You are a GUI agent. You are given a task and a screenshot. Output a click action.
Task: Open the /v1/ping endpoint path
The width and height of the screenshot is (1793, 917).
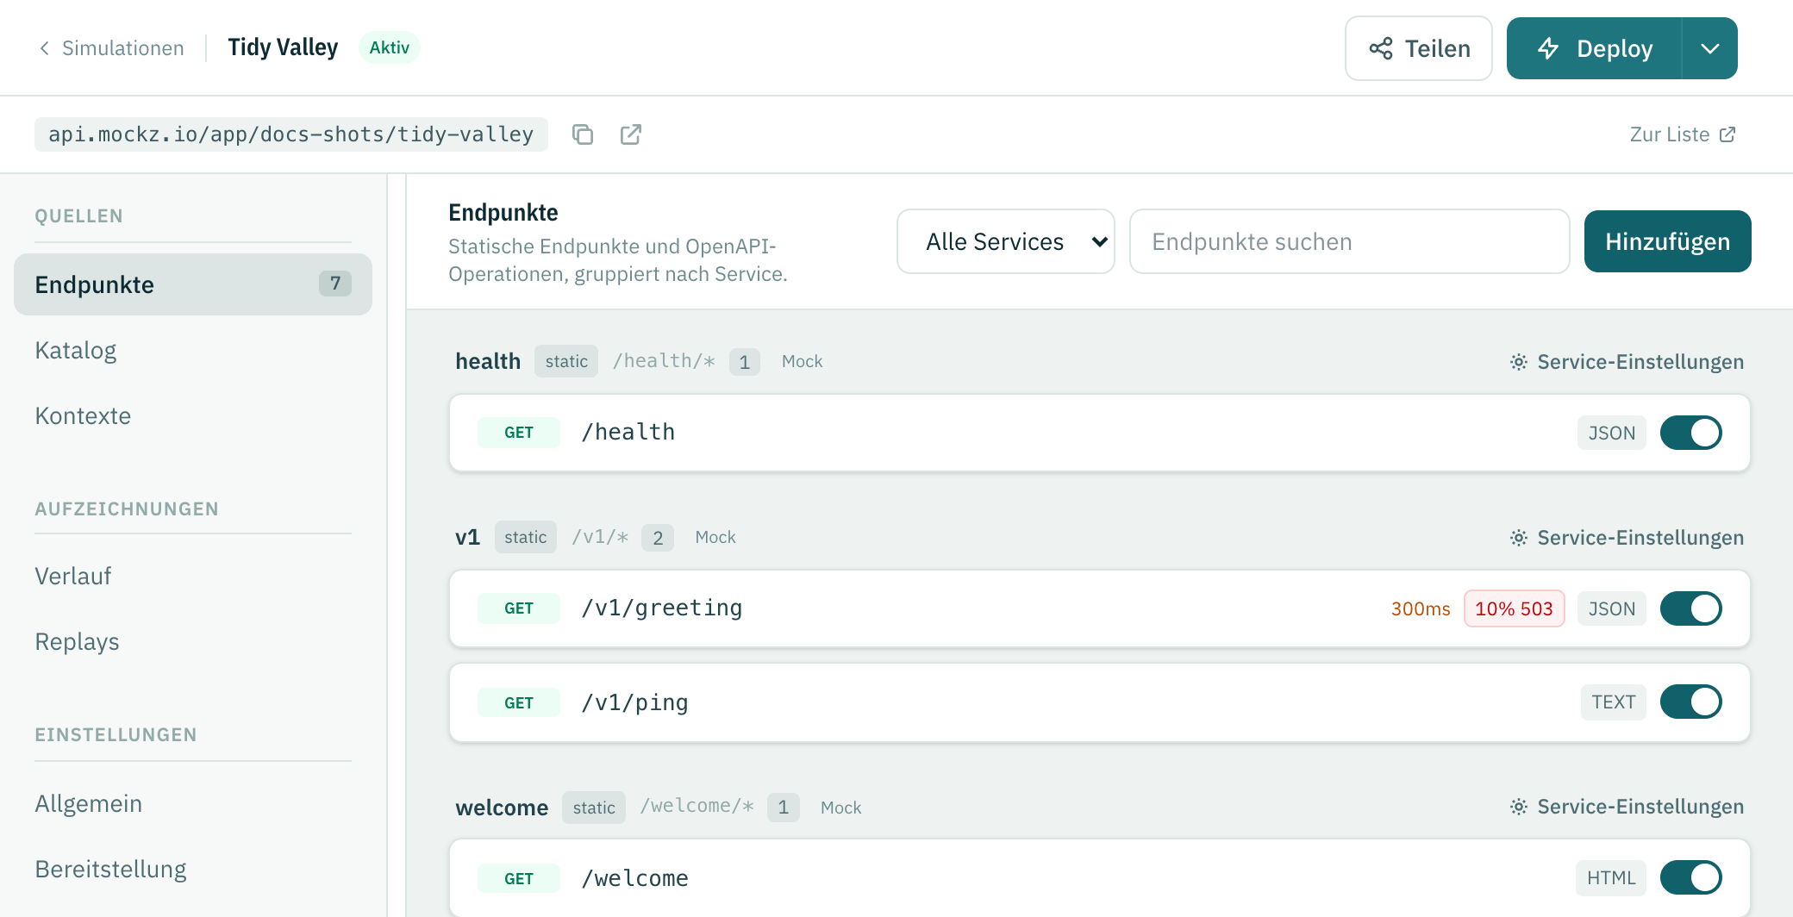pyautogui.click(x=635, y=702)
